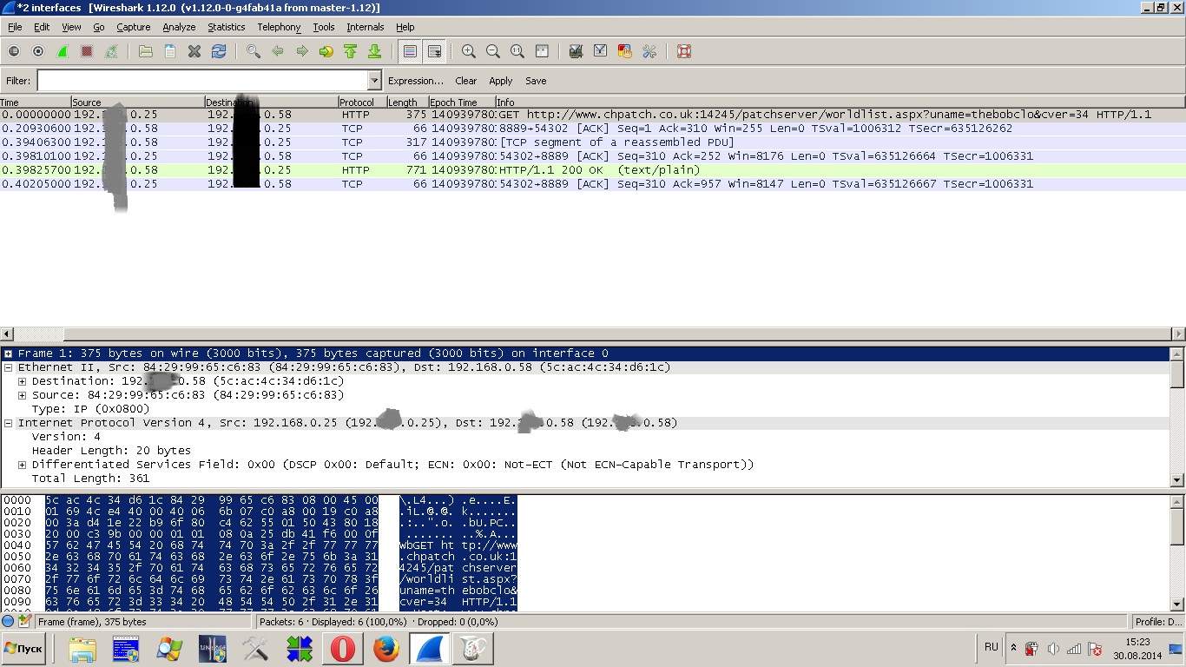Edit capture filters icon
1186x667 pixels.
point(576,52)
